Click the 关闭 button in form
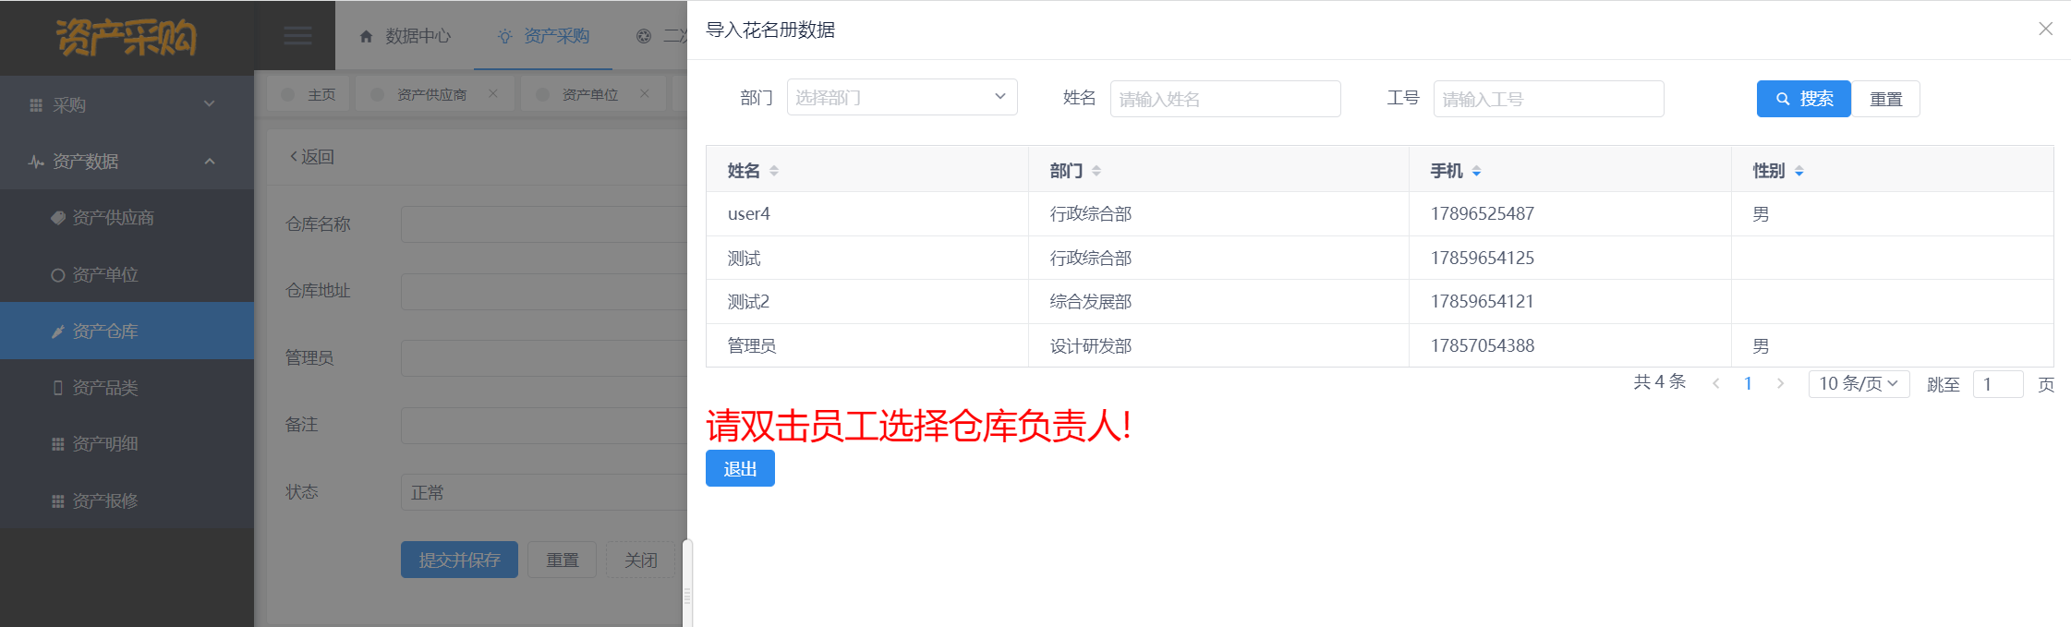Viewport: 2071px width, 627px height. [x=640, y=560]
